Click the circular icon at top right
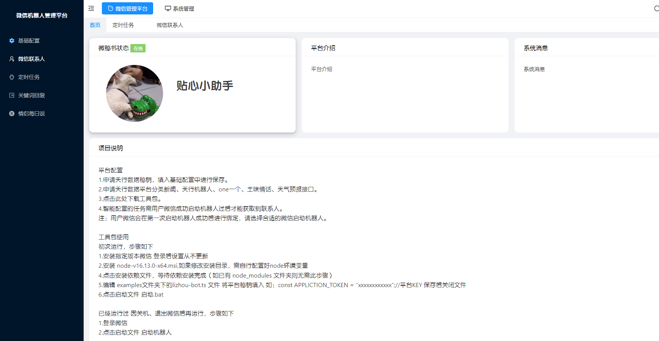Image resolution: width=659 pixels, height=341 pixels. (656, 8)
